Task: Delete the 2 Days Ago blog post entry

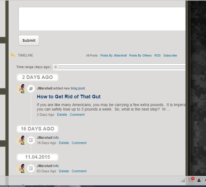Action: [x=62, y=115]
